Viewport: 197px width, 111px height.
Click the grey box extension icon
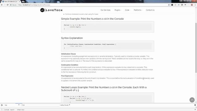182,5
